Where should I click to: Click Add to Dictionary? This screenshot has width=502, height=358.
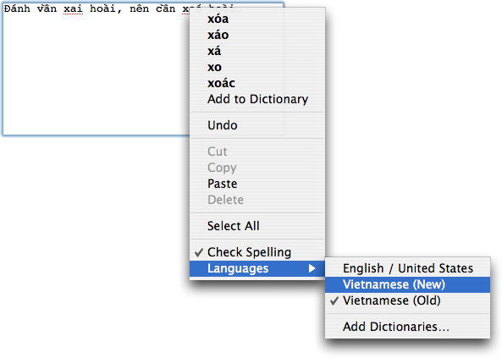click(257, 99)
